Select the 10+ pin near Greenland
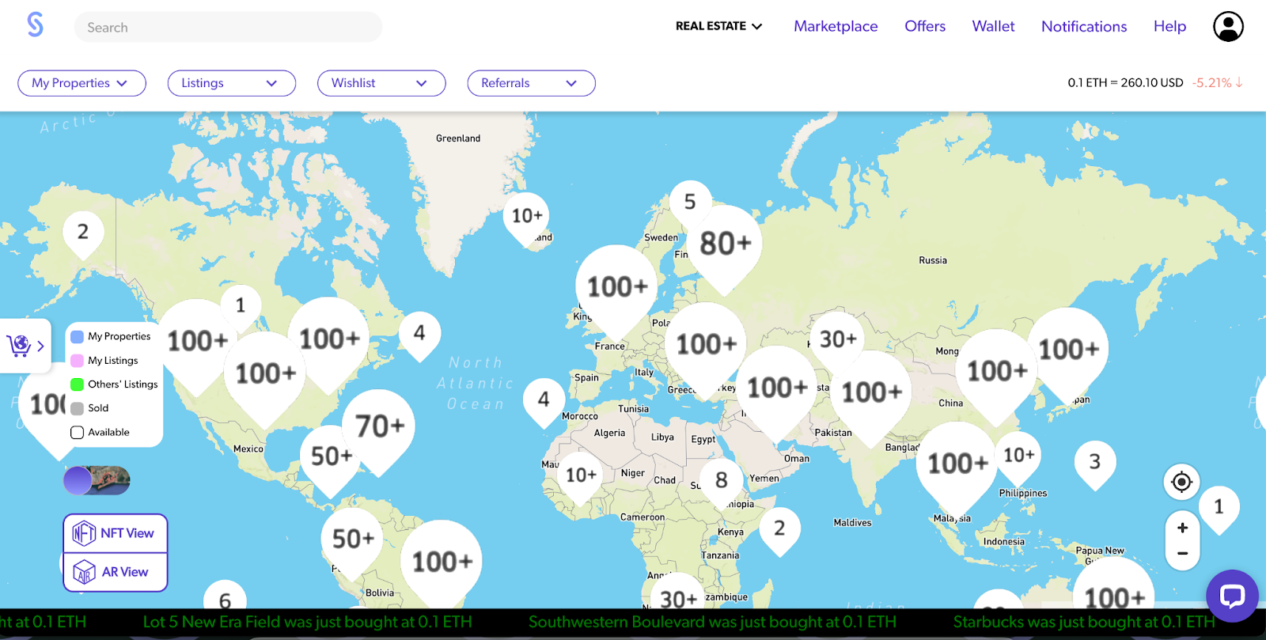Screen dimensions: 1266x640 click(x=527, y=218)
